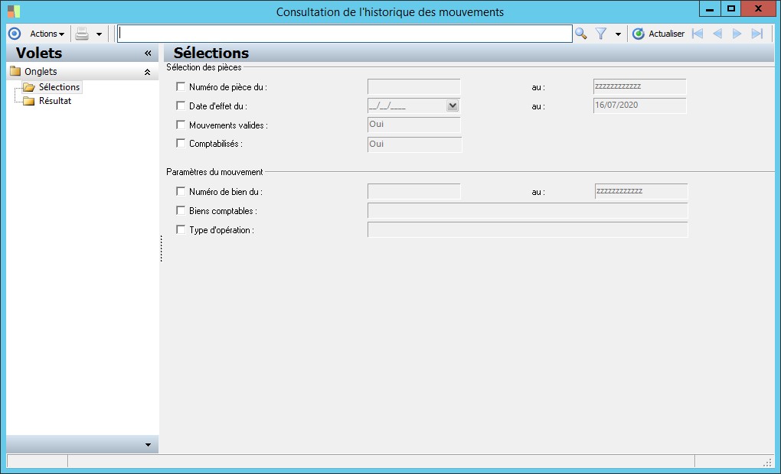The width and height of the screenshot is (781, 474).
Task: Go to next record arrow icon
Action: (737, 34)
